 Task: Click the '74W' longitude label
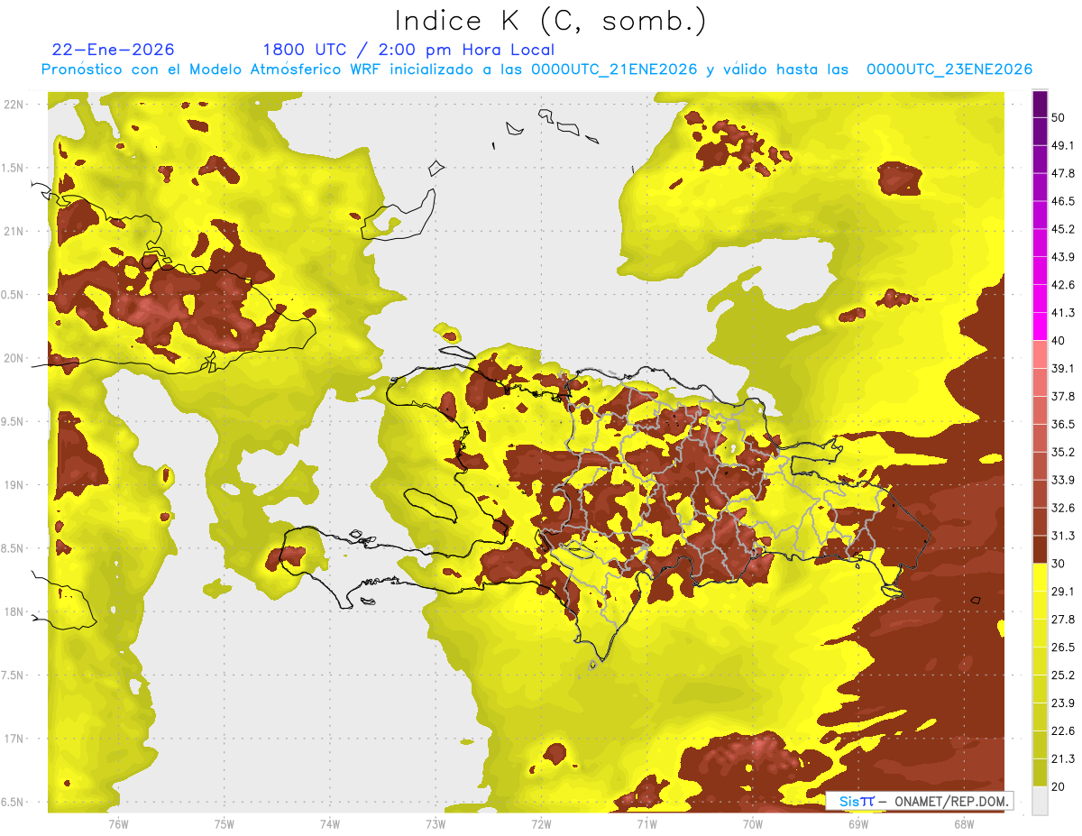coord(330,823)
